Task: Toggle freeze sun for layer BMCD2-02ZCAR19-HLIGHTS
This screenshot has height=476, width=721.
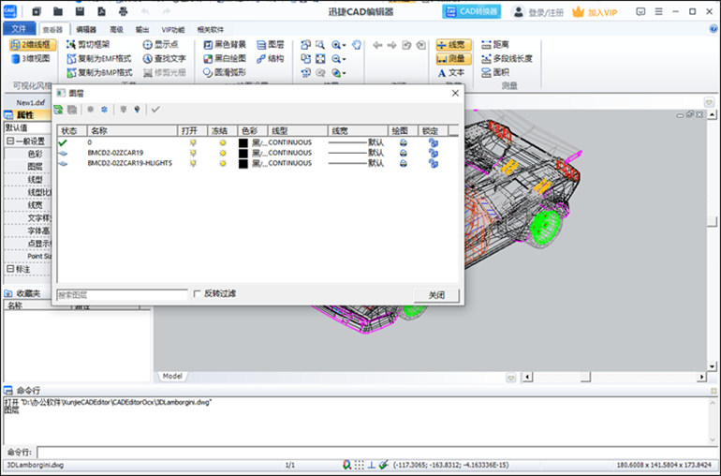Action: click(x=223, y=163)
